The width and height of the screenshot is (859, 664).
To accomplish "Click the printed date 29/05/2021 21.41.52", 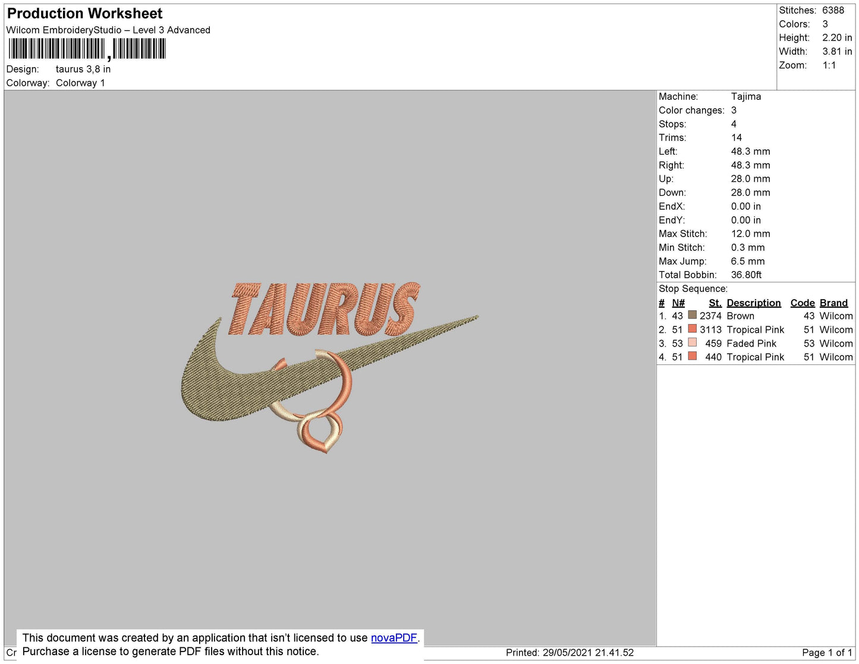I will pos(588,653).
